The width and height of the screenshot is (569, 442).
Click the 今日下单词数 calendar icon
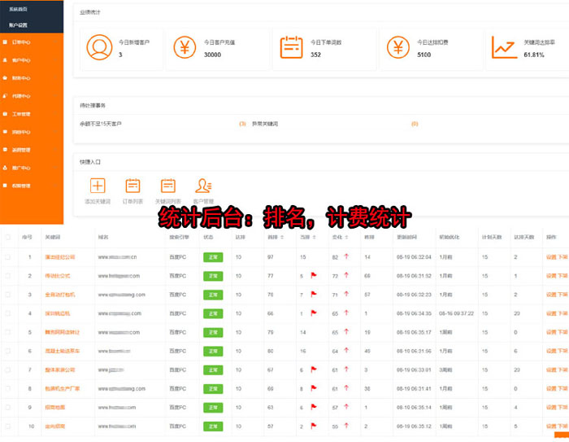point(291,47)
